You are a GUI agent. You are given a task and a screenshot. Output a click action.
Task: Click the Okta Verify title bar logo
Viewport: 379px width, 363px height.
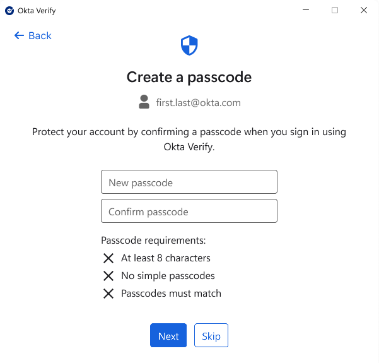pos(9,11)
